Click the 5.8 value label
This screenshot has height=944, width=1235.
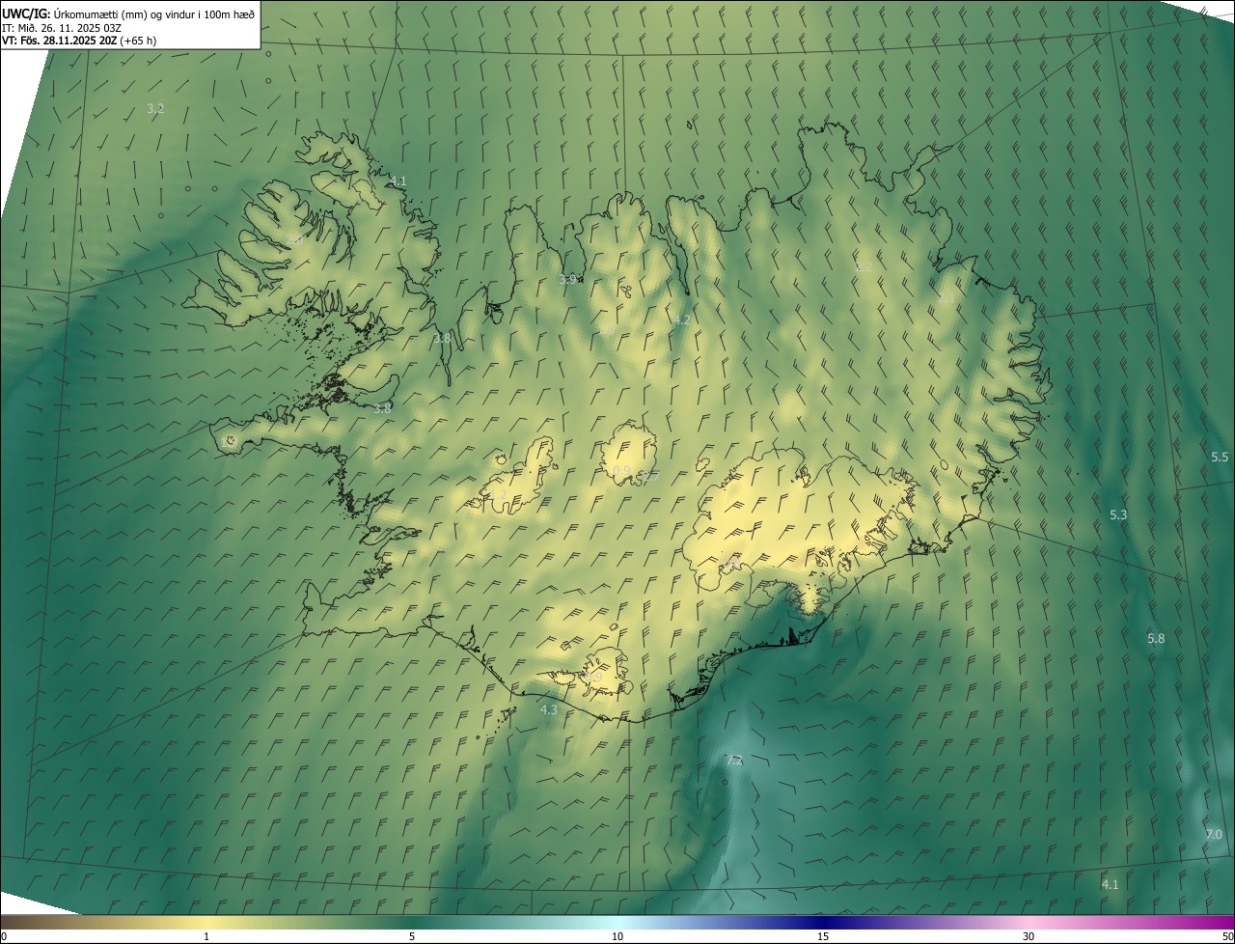tap(1156, 638)
